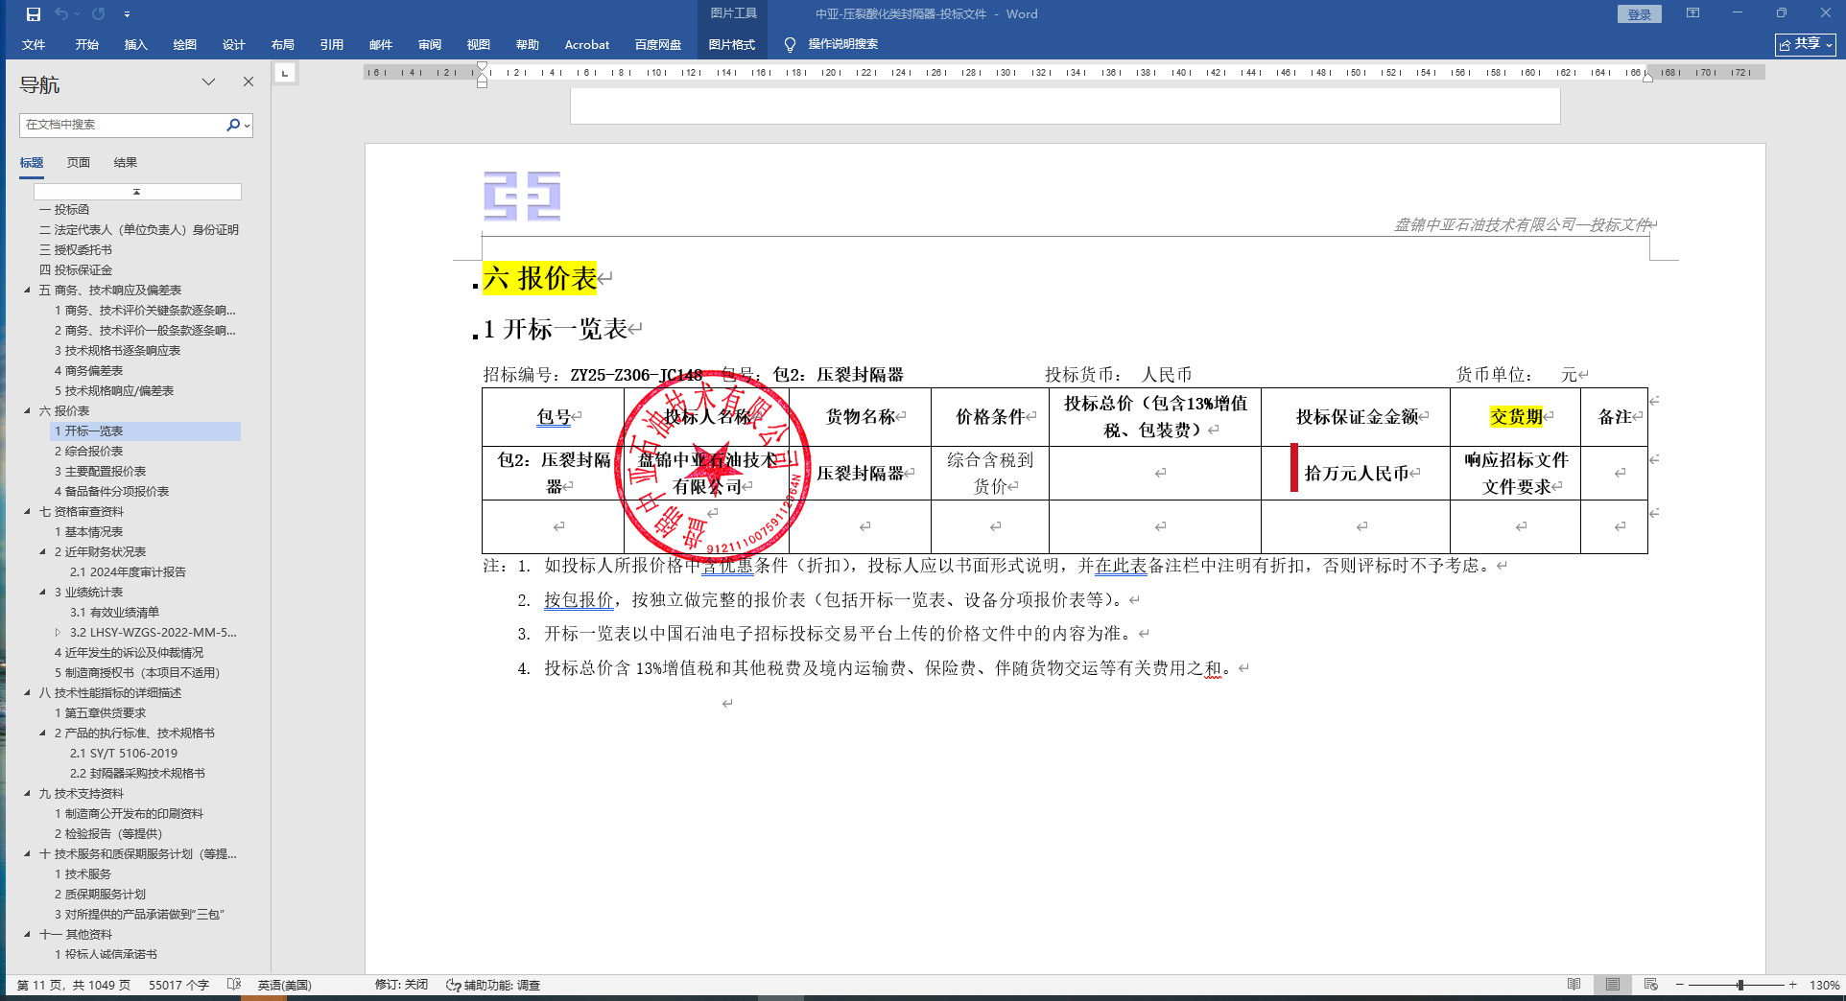Select the 图片格式 ribbon tab
Screen dimensions: 1846x1001
pyautogui.click(x=732, y=44)
